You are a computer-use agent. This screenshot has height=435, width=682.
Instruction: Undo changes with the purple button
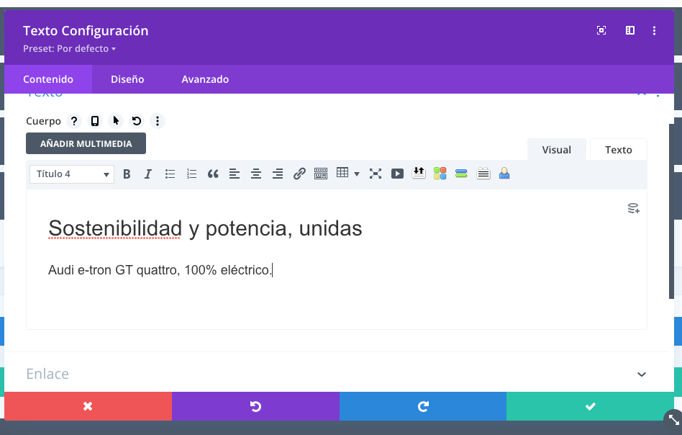point(255,406)
